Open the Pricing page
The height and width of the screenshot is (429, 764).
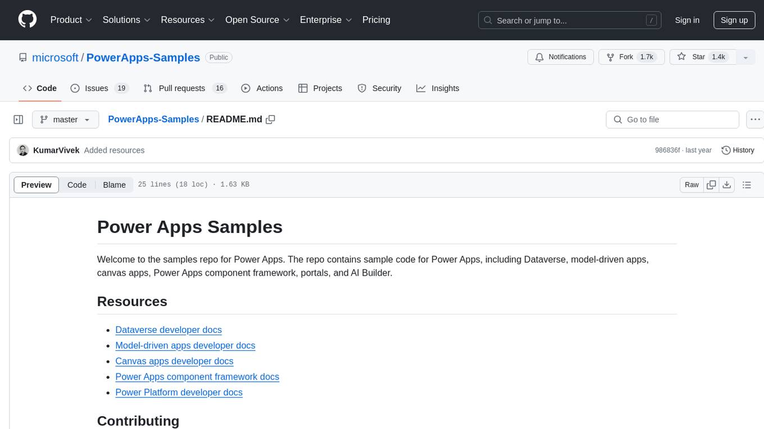pos(376,20)
